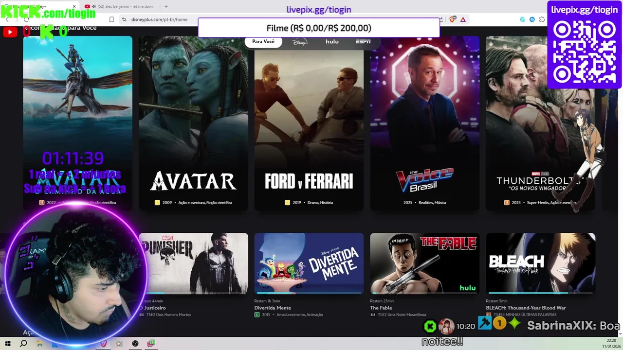
Task: Click 'T1:E2 Dois Homens Mortos' episode text
Action: (168, 315)
